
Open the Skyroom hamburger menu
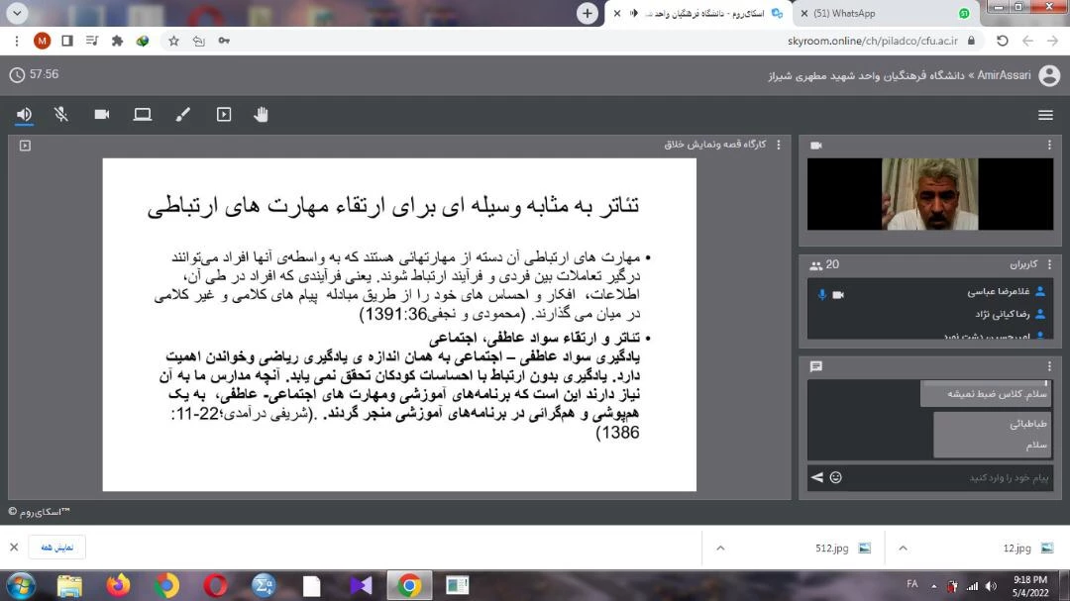1045,115
